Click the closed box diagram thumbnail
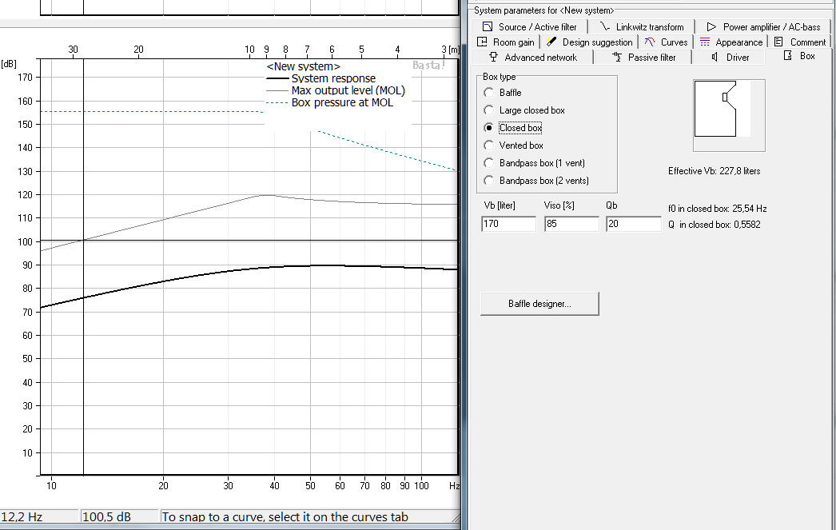The height and width of the screenshot is (530, 836). point(729,115)
